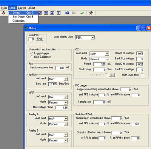151x149 pixels.
Task: Open the Maps menu
Action: pyautogui.click(x=4, y=8)
